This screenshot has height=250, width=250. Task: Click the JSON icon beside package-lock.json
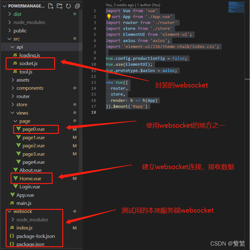coord(12,236)
